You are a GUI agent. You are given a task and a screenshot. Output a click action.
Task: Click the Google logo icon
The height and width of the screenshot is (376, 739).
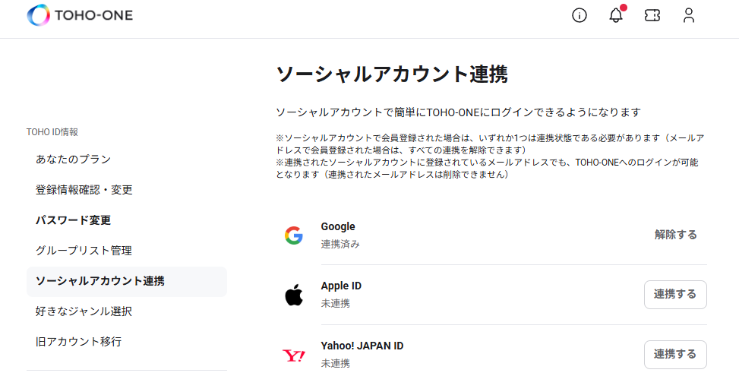point(294,235)
